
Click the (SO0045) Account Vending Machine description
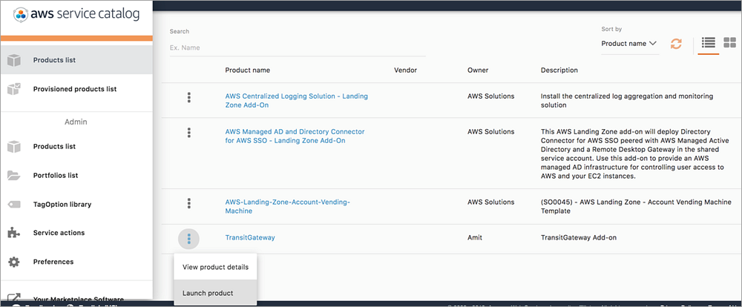tap(636, 206)
